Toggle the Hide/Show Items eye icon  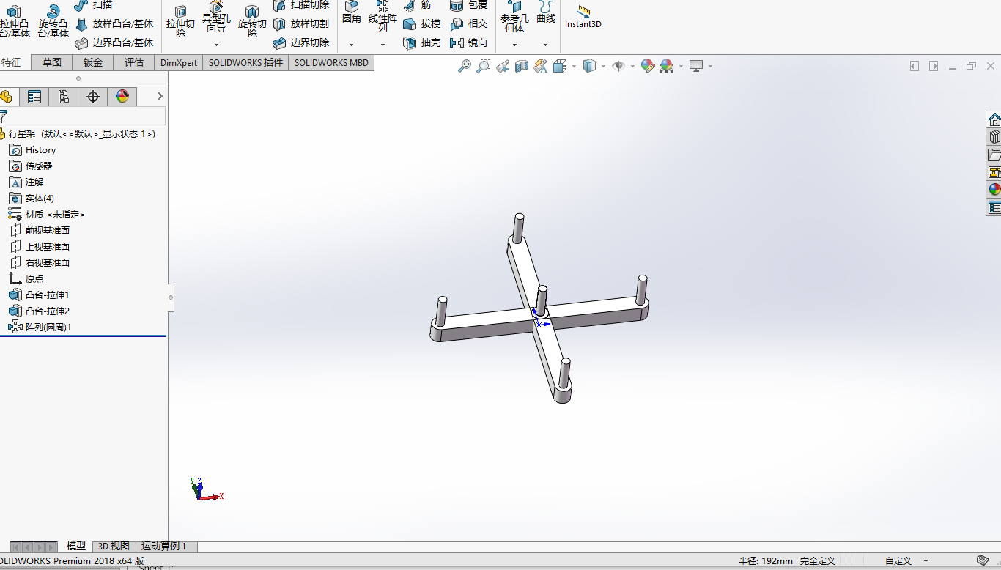(x=618, y=66)
